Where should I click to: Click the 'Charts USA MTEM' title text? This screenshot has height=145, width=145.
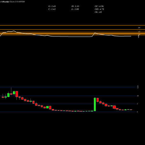[x=17, y=2]
